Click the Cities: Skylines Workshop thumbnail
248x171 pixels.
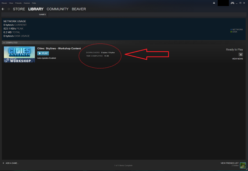pos(19,55)
